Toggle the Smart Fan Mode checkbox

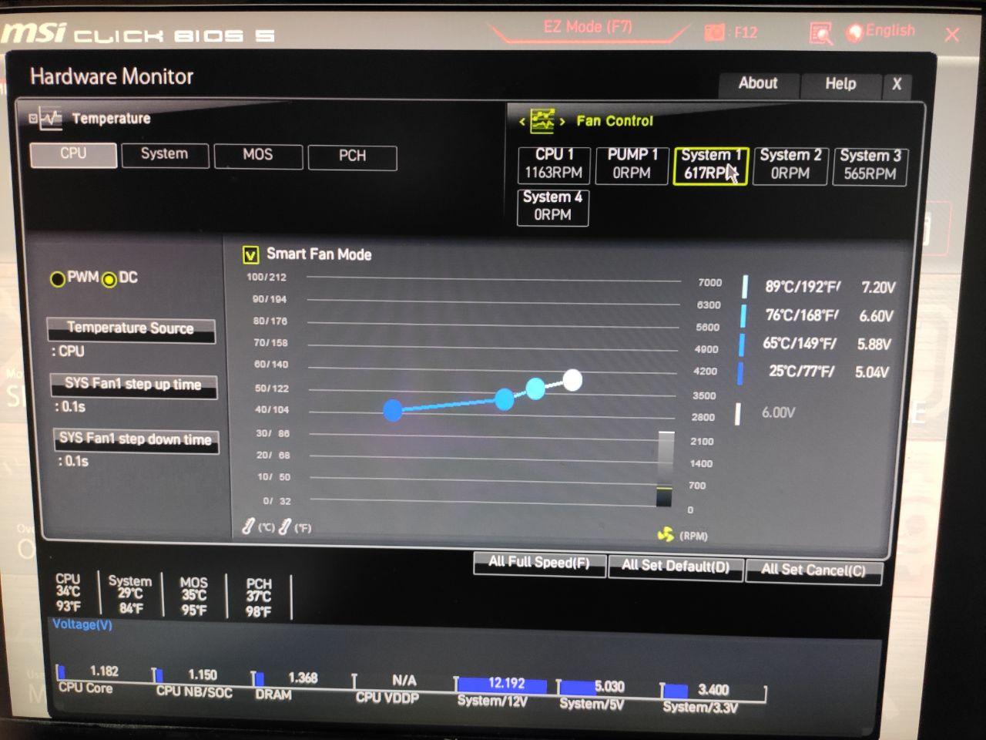click(250, 254)
